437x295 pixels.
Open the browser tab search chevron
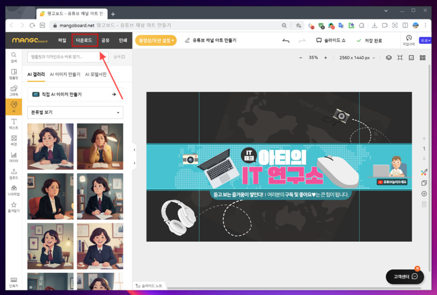(x=386, y=10)
